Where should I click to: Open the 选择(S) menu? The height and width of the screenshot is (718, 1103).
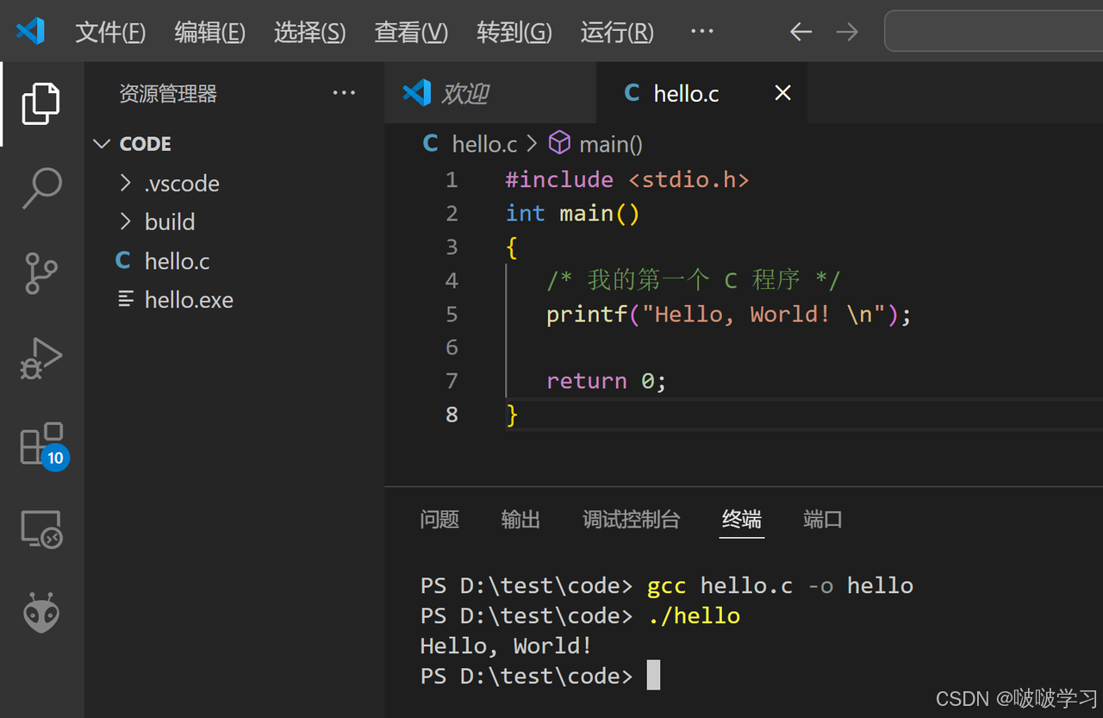coord(310,32)
